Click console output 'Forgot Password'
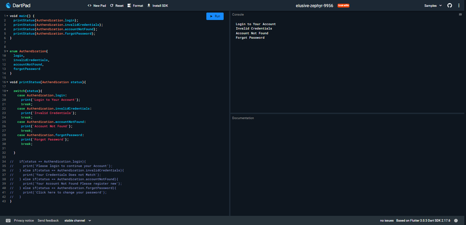The width and height of the screenshot is (466, 225). point(250,38)
